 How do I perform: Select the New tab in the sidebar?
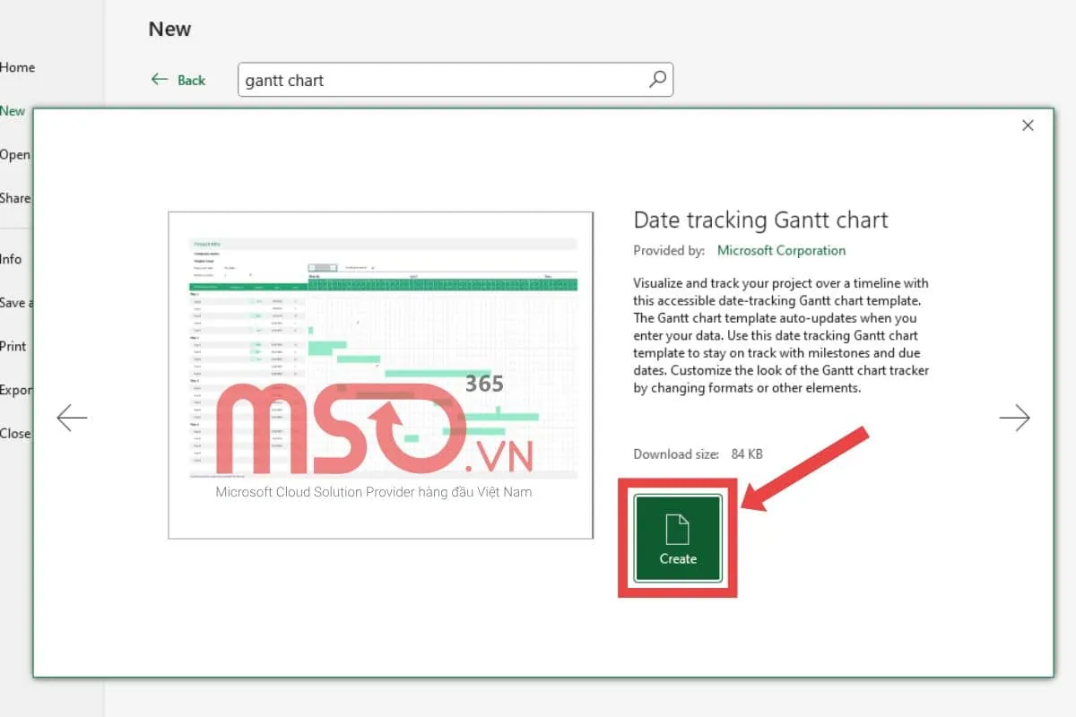coord(13,110)
